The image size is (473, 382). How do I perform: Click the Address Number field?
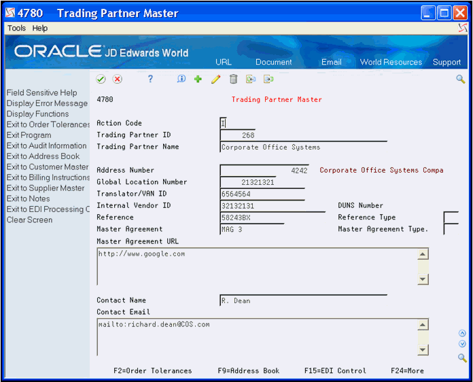click(264, 170)
